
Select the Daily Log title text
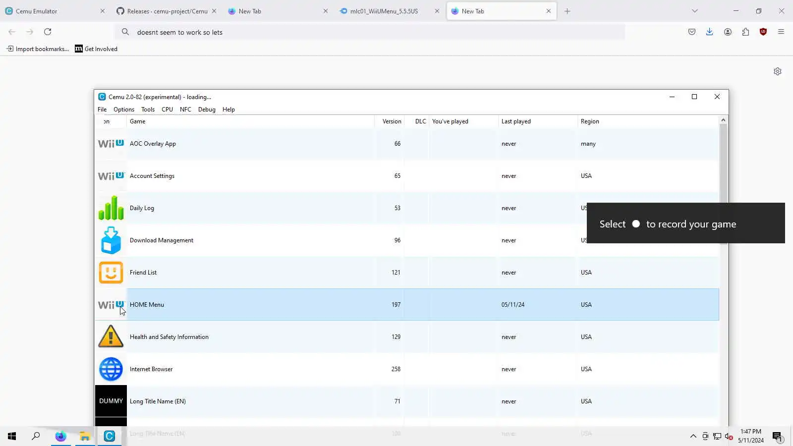pyautogui.click(x=142, y=208)
